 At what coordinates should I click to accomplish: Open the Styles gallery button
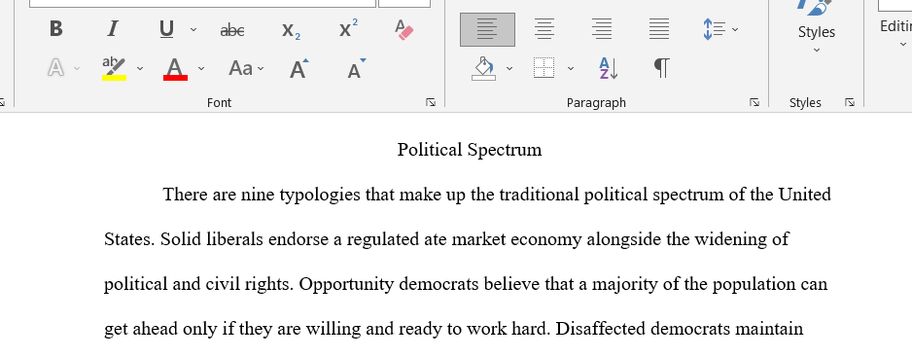[816, 27]
